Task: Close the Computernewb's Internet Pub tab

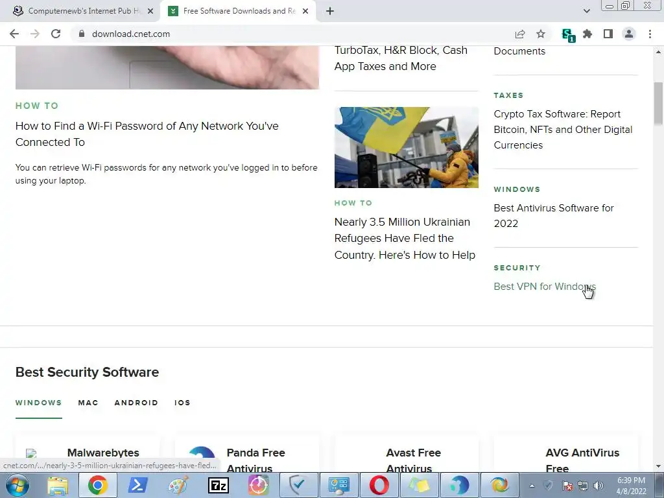Action: coord(150,11)
